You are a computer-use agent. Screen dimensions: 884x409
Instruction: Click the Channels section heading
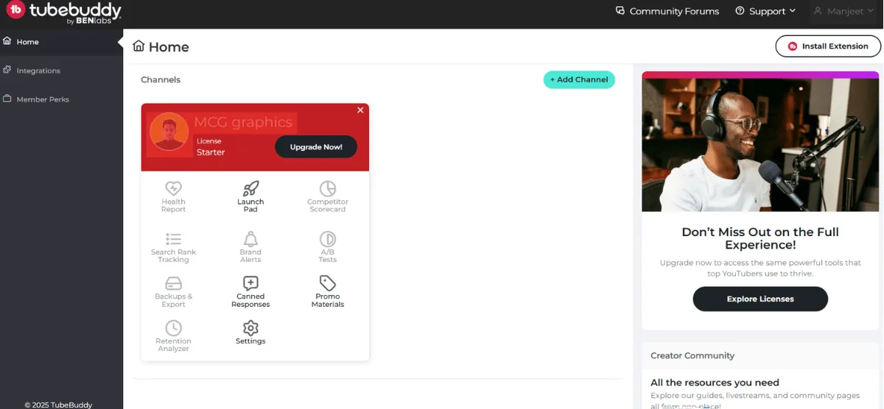click(x=161, y=79)
